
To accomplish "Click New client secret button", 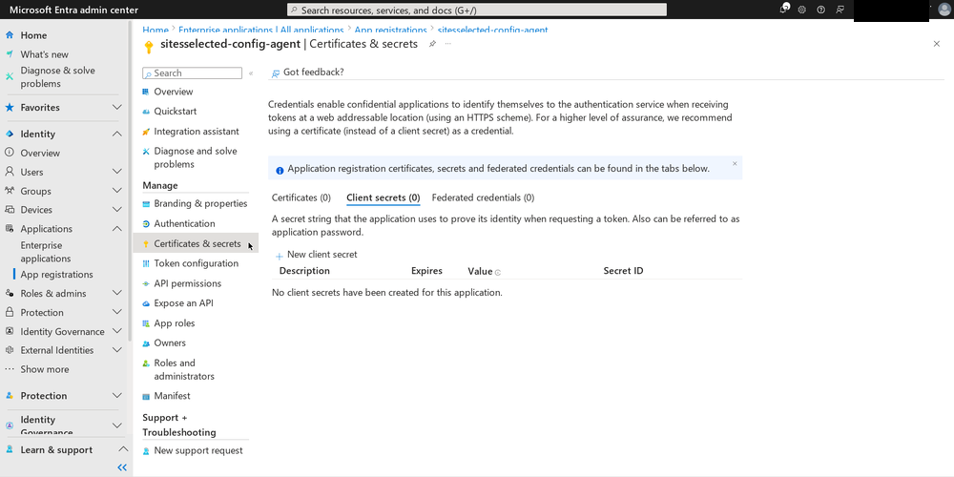I will pyautogui.click(x=317, y=255).
